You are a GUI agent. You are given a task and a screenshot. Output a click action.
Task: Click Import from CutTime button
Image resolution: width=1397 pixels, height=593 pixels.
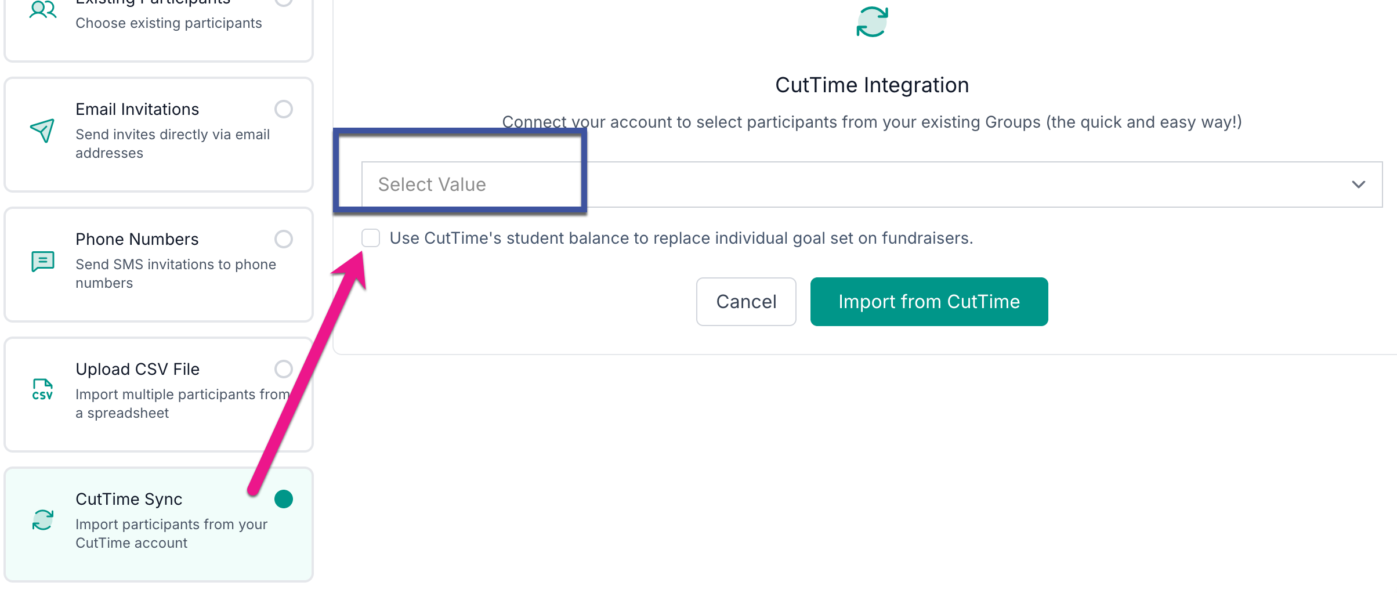click(929, 302)
